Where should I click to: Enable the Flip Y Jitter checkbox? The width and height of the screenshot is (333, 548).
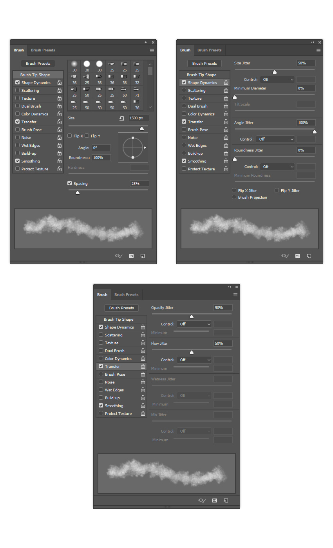(277, 190)
